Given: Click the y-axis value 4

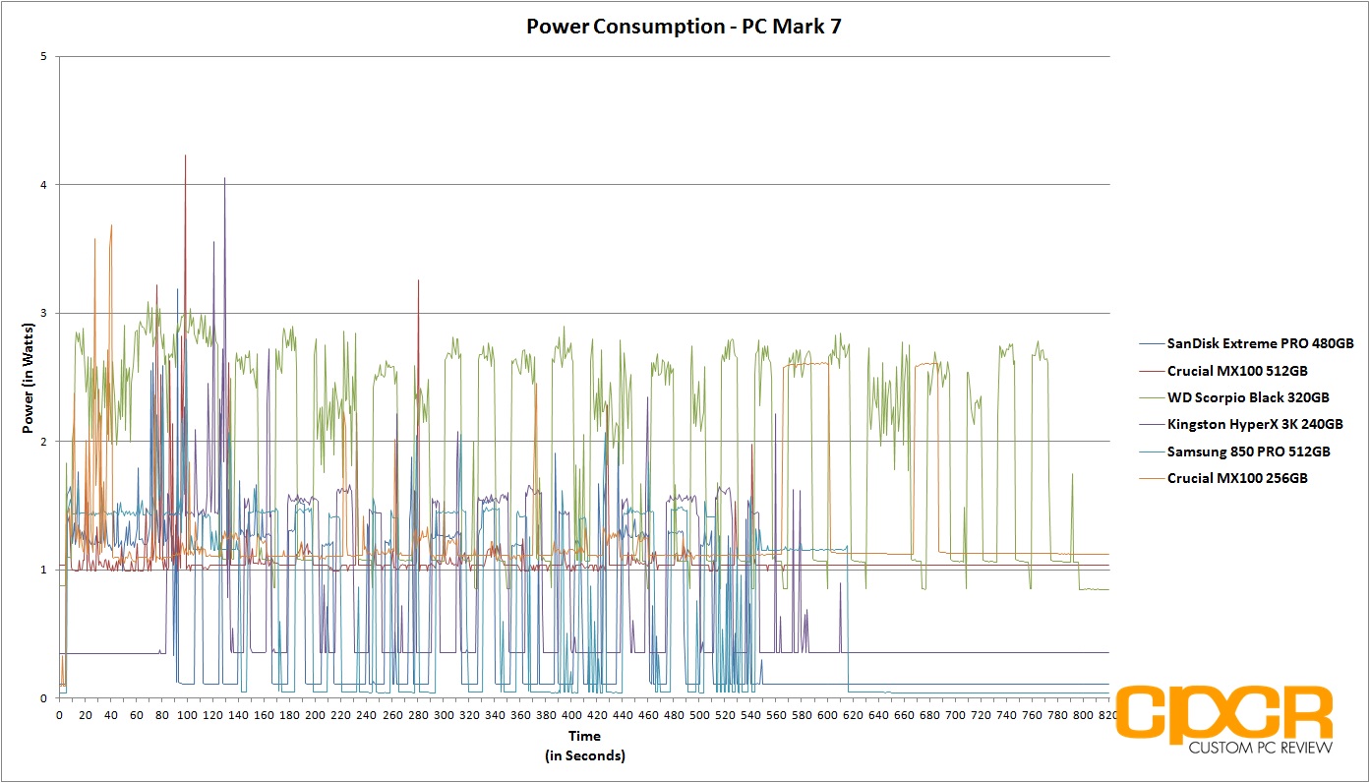Looking at the screenshot, I should click(x=44, y=185).
